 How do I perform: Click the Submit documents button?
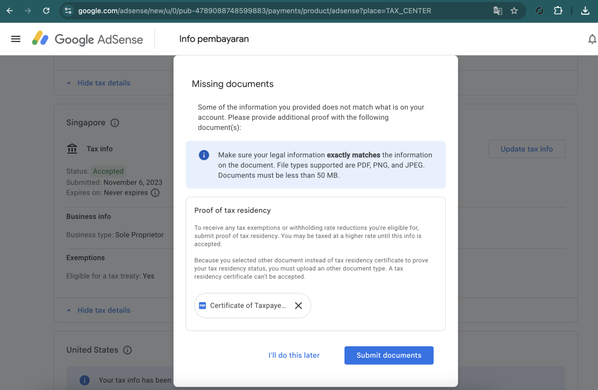(389, 355)
